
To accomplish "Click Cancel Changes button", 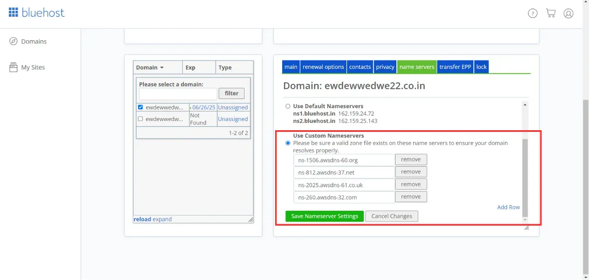I will pos(392,216).
